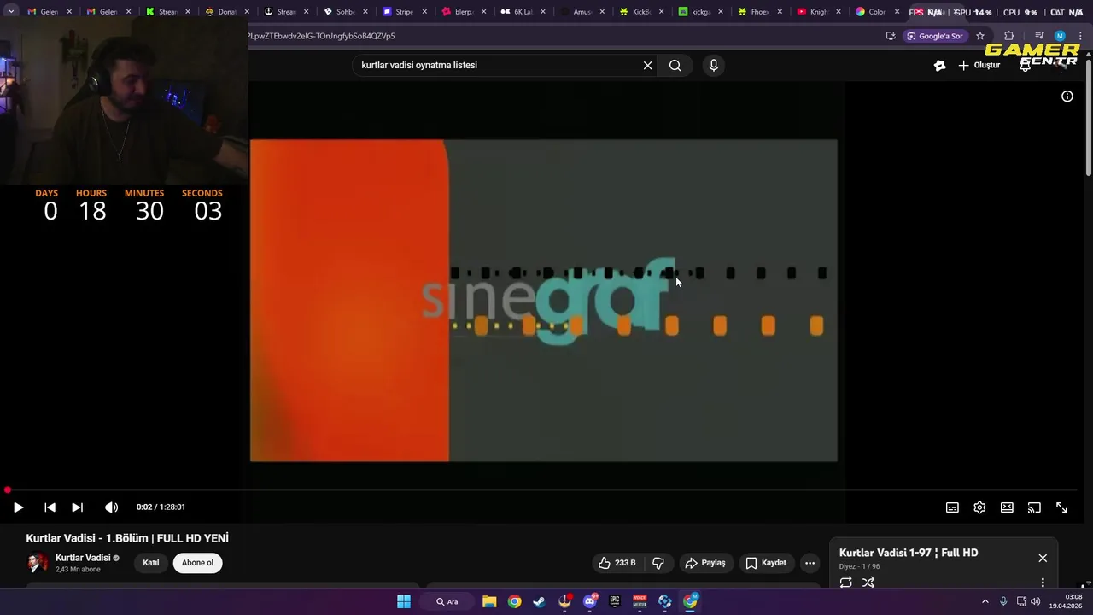Click the red video progress bar

click(x=543, y=490)
